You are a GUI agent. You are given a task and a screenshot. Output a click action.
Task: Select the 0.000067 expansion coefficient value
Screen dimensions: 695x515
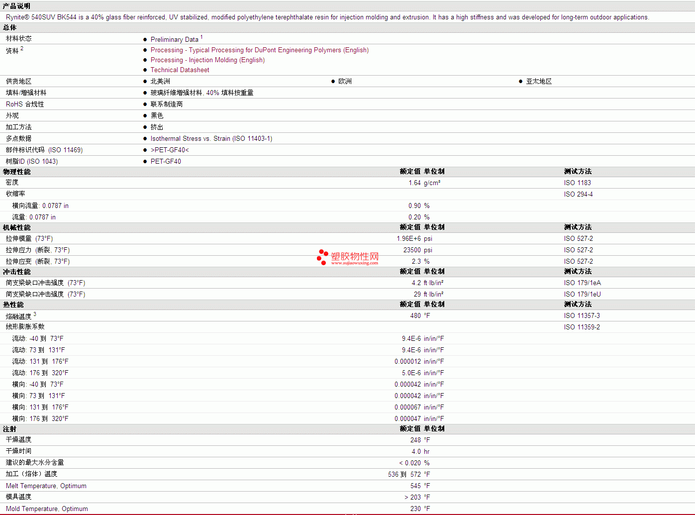pyautogui.click(x=407, y=408)
